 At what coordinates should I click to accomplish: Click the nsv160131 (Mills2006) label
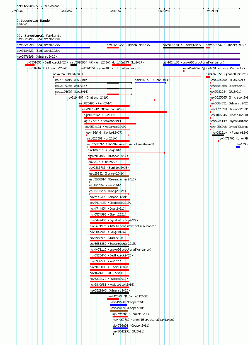coord(107,273)
